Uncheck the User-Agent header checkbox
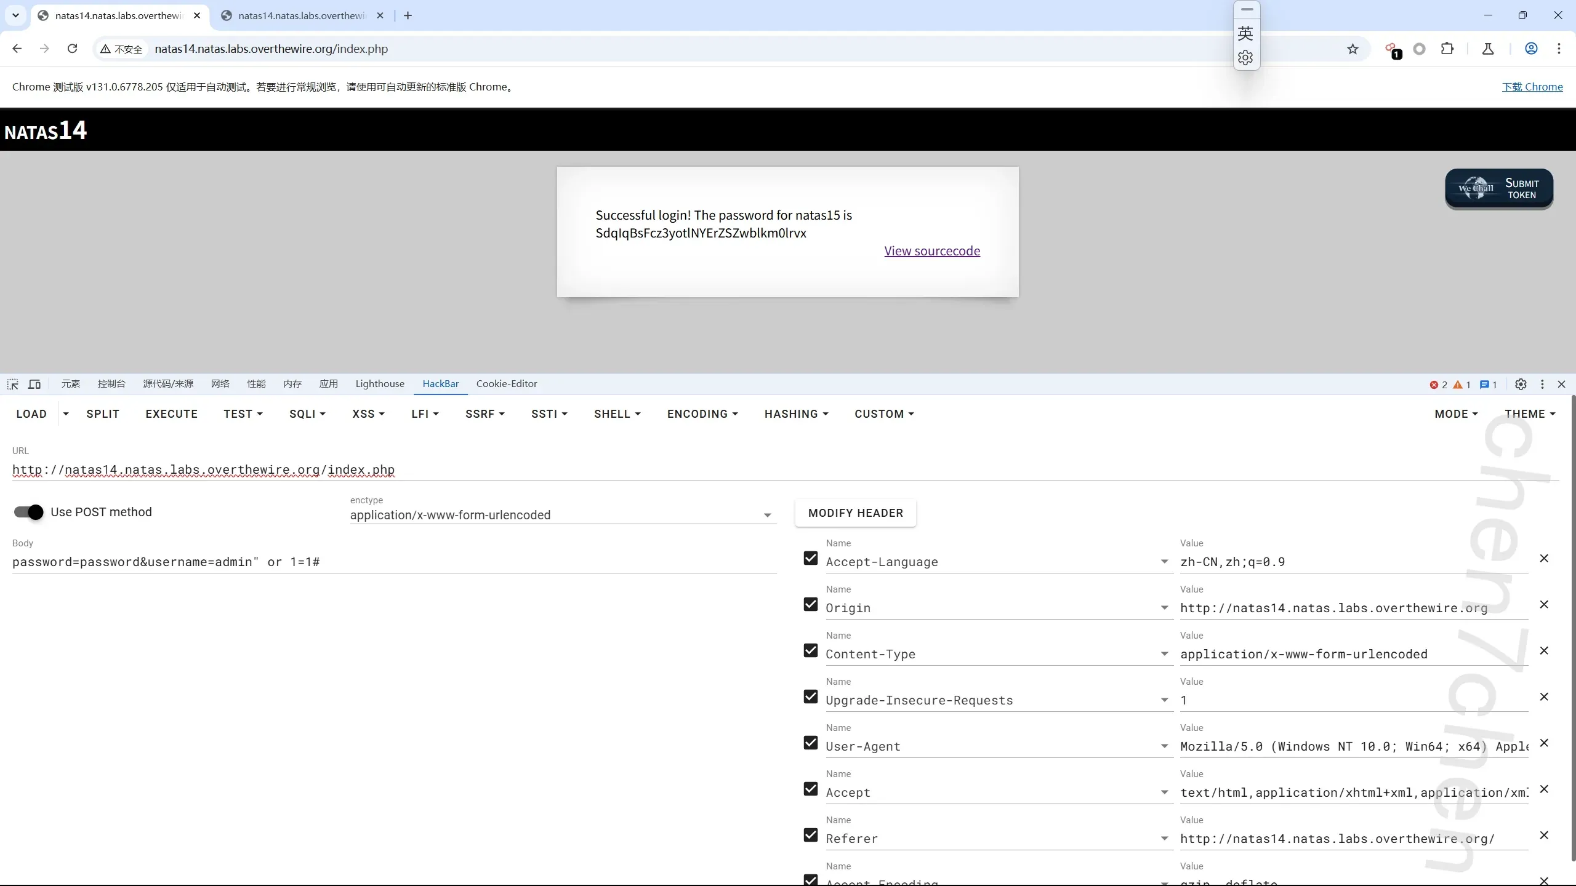The height and width of the screenshot is (886, 1576). click(x=811, y=743)
